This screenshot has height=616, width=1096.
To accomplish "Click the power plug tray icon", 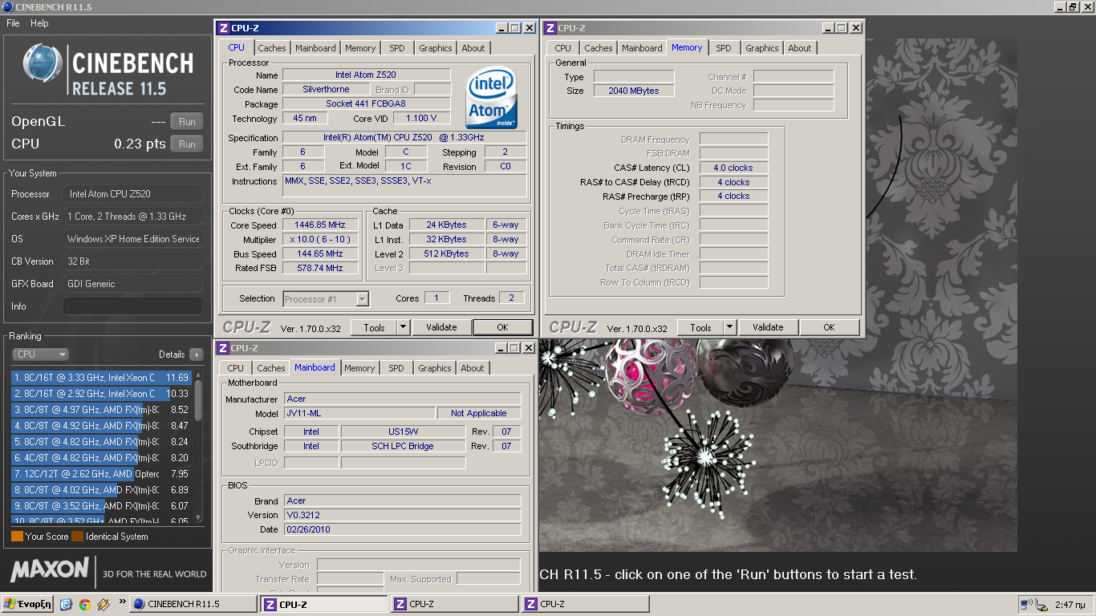I will 1041,604.
